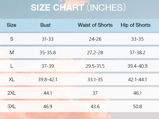This screenshot has height=119, width=159.
Task: Select the M size row label
Action: (x=12, y=53)
